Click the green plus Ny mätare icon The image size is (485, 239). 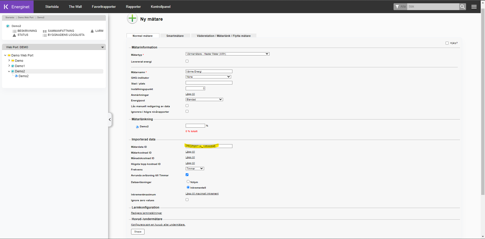[132, 18]
